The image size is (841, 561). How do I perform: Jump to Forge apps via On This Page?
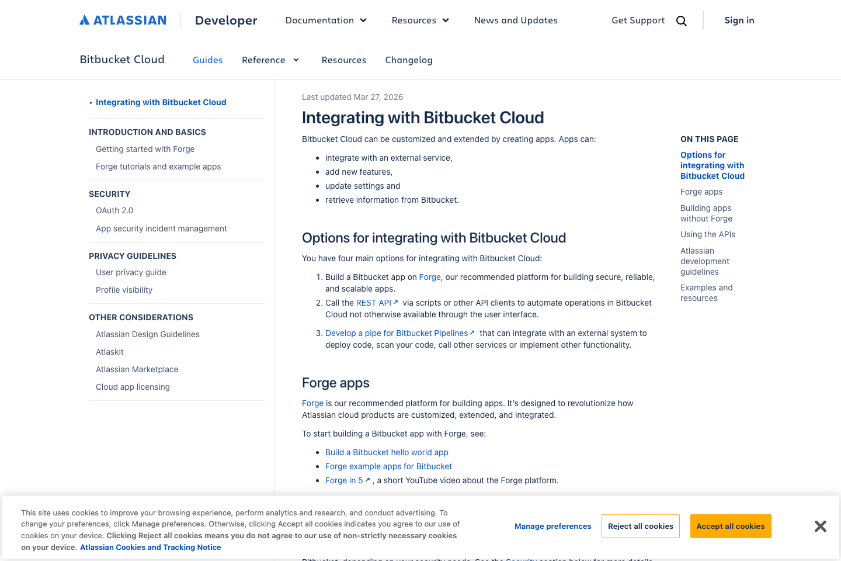(701, 192)
